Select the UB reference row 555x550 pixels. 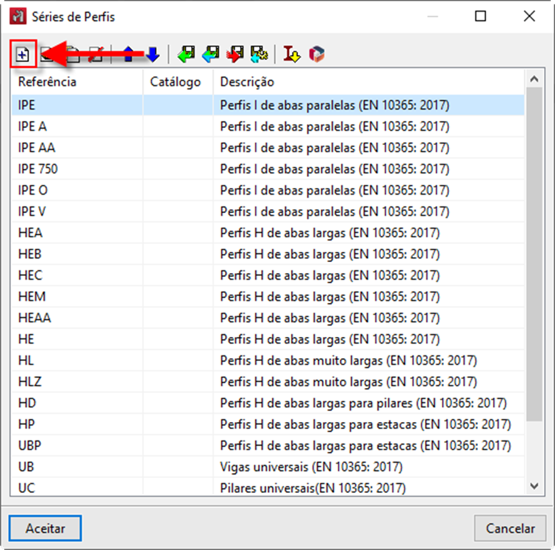268,466
